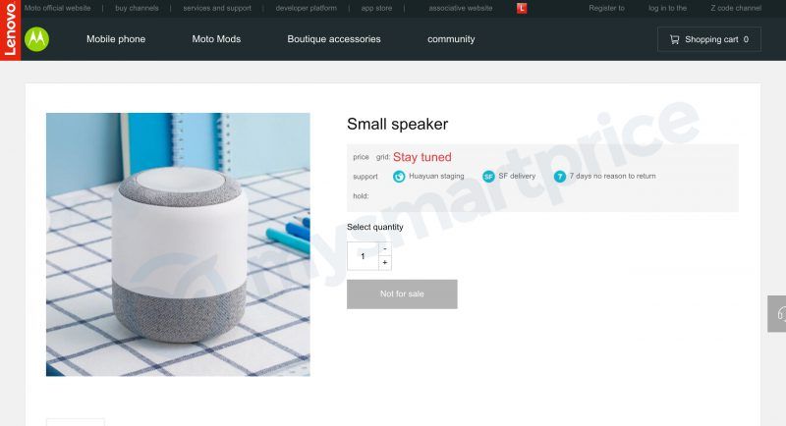Click the 7 days return icon
Viewport: 786px width, 426px height.
point(560,177)
